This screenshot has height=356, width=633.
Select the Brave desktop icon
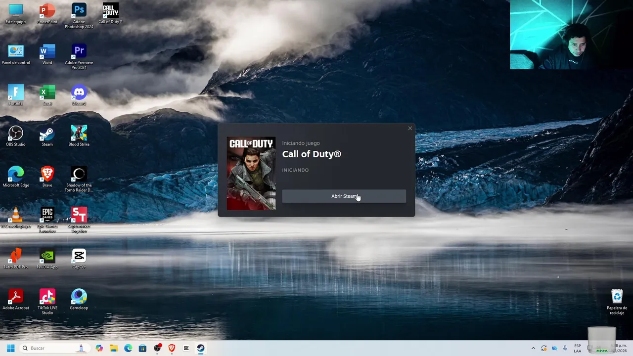click(47, 178)
